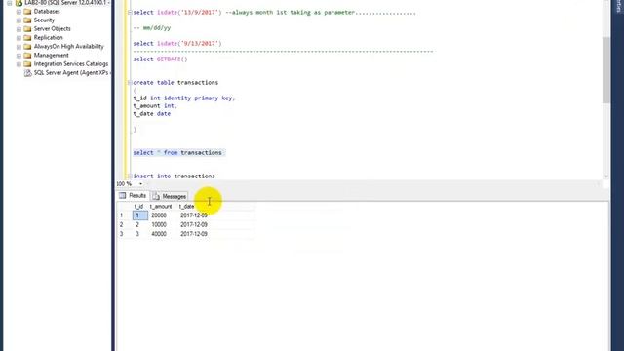Expand the Databases node

(19, 12)
